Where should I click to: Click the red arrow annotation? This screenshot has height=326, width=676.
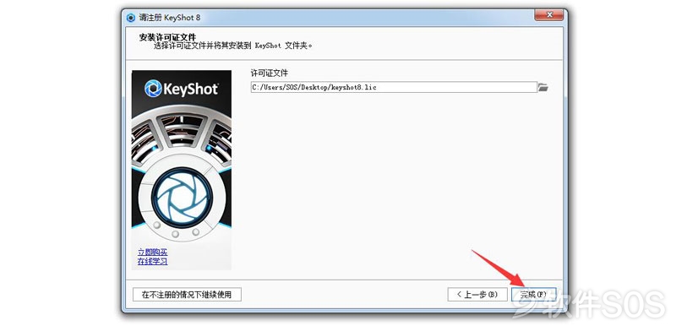point(498,269)
